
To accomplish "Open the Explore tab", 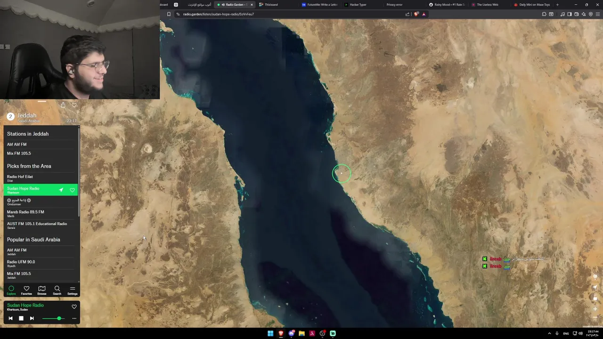I will pyautogui.click(x=11, y=290).
